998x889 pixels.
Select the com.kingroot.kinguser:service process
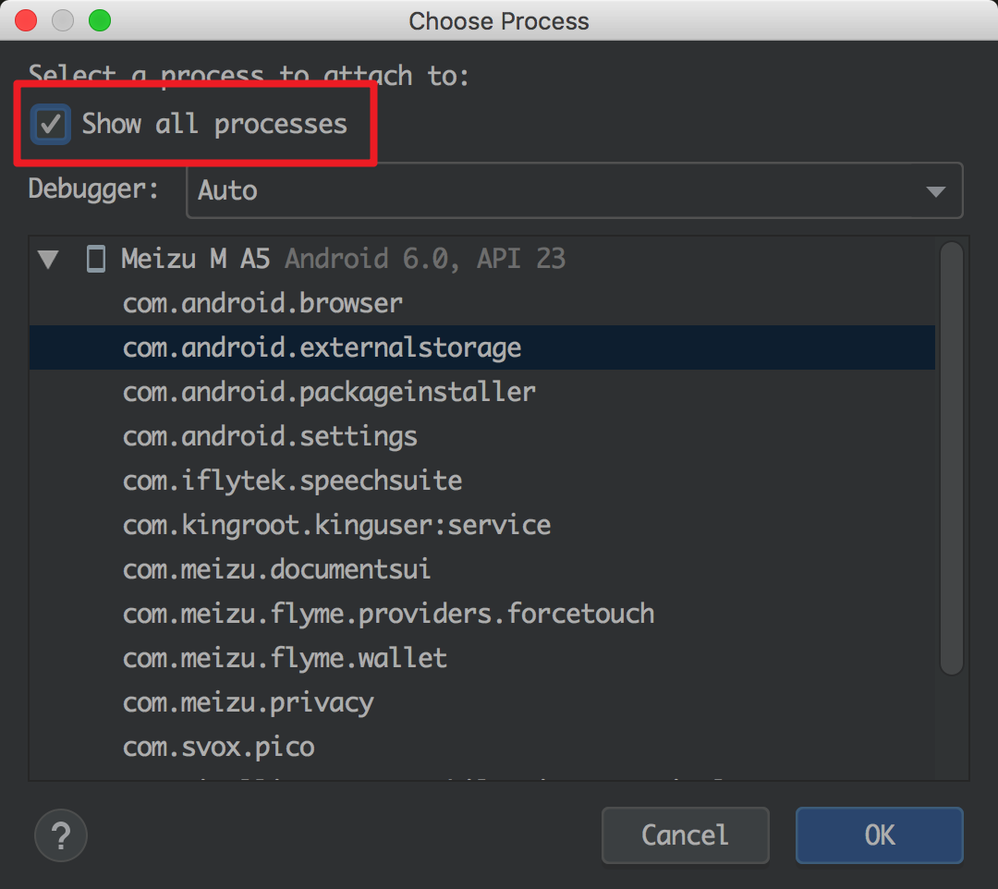coord(337,525)
